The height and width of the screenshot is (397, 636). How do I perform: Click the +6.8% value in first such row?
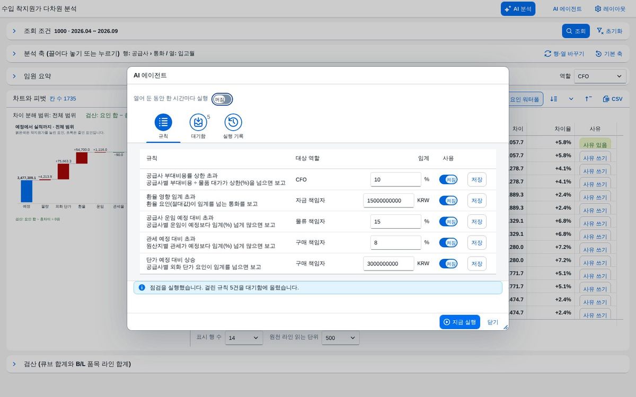click(563, 221)
